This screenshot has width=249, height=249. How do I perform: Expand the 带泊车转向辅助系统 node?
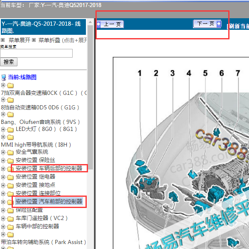tap(3, 234)
